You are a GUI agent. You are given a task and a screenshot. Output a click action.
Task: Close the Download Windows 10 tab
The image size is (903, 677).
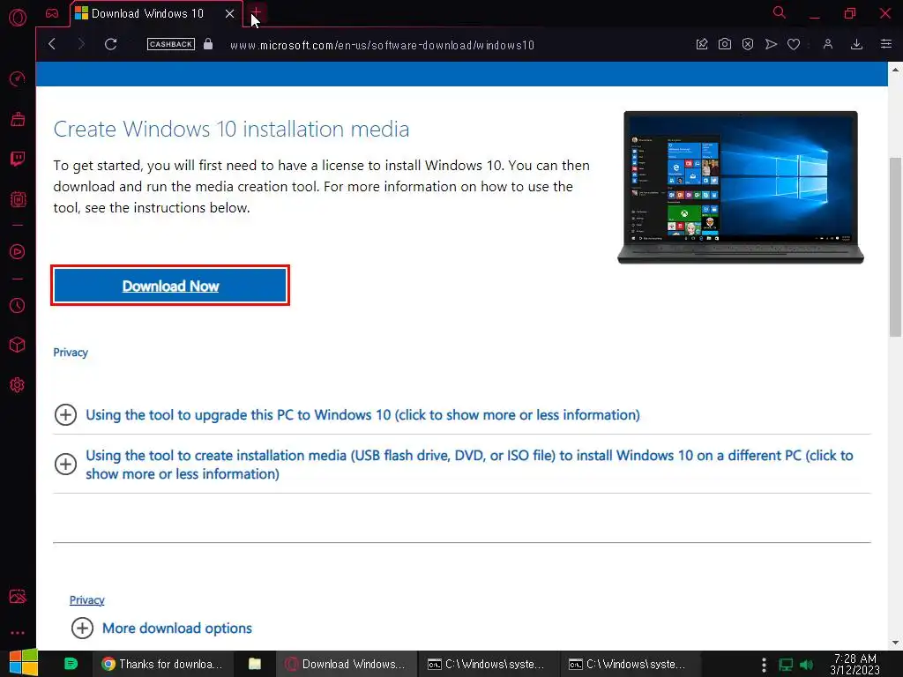click(x=230, y=13)
